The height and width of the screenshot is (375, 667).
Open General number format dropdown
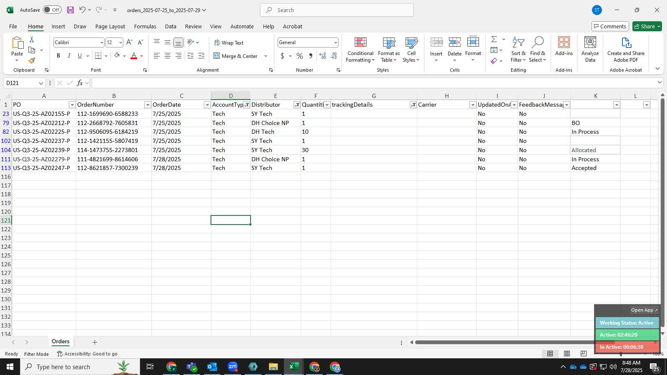(x=335, y=42)
